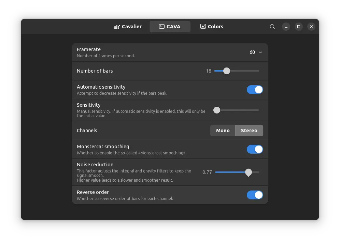Open search with the magnifier icon
Image resolution: width=340 pixels, height=243 pixels.
(272, 27)
